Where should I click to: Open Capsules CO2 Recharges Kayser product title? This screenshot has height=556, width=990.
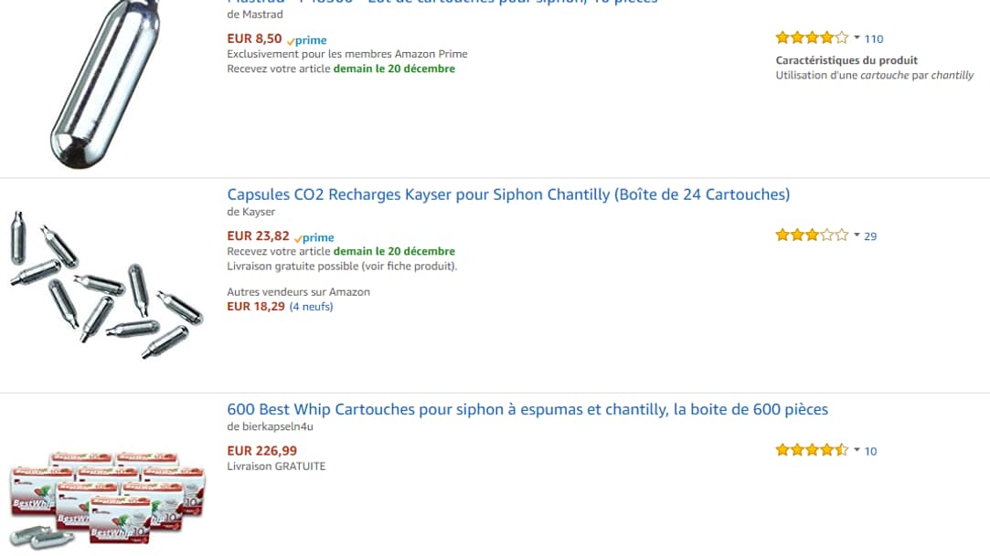point(508,194)
